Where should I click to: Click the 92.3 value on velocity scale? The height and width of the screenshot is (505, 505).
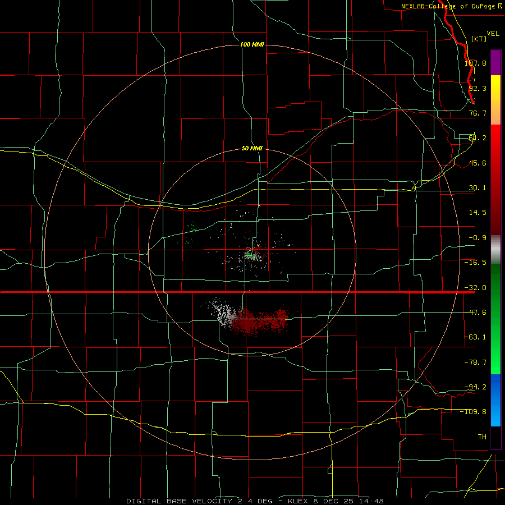tap(478, 88)
